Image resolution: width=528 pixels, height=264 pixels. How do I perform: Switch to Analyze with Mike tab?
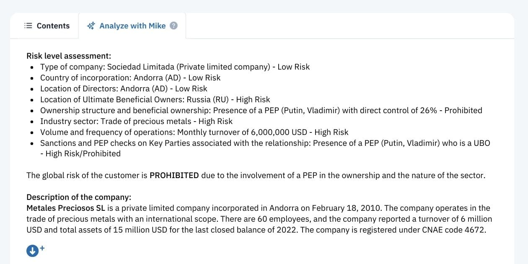point(132,26)
